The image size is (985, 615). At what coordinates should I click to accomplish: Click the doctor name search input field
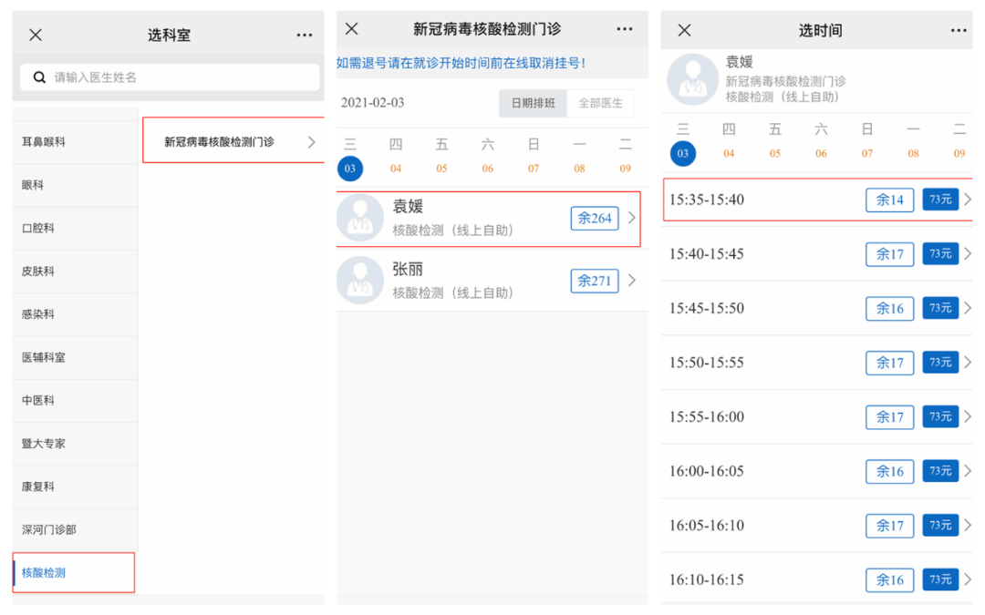182,77
